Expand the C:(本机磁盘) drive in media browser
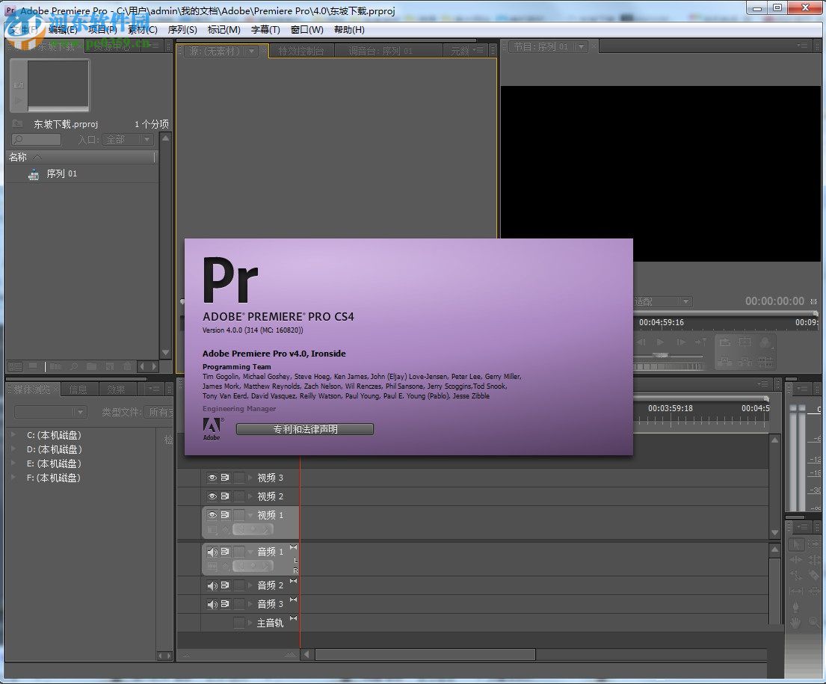The width and height of the screenshot is (826, 684). pyautogui.click(x=13, y=434)
